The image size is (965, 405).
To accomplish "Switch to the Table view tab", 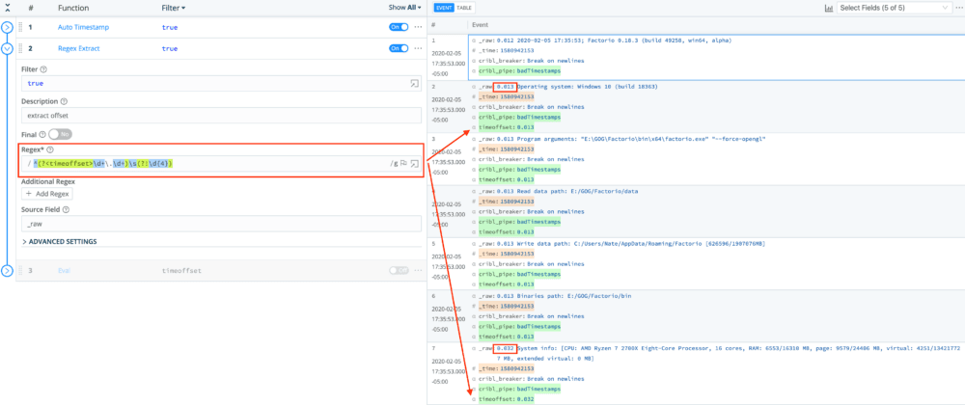I will (x=463, y=8).
